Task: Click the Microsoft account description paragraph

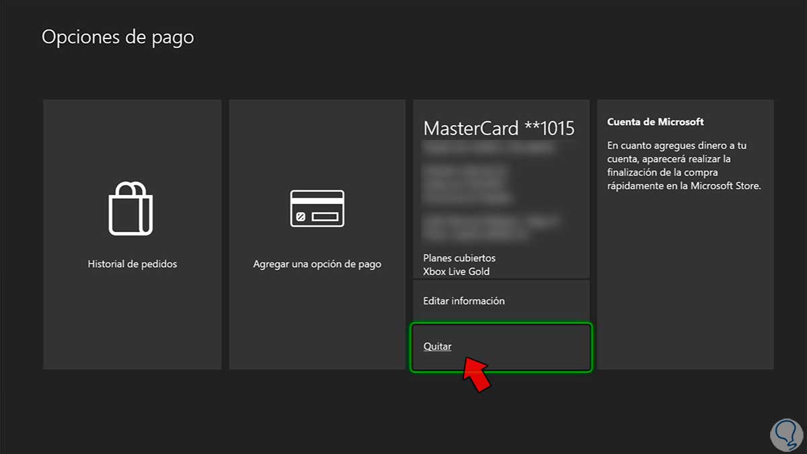Action: click(x=684, y=165)
